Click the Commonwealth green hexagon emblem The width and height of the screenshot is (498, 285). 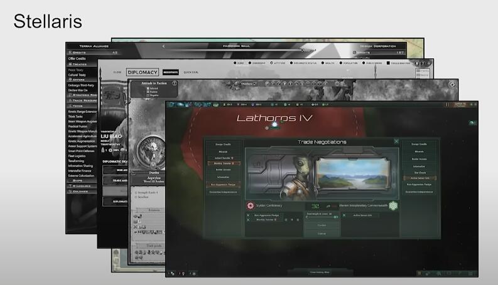click(394, 206)
